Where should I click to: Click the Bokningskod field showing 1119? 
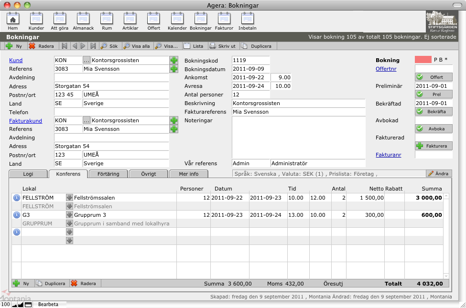click(250, 60)
